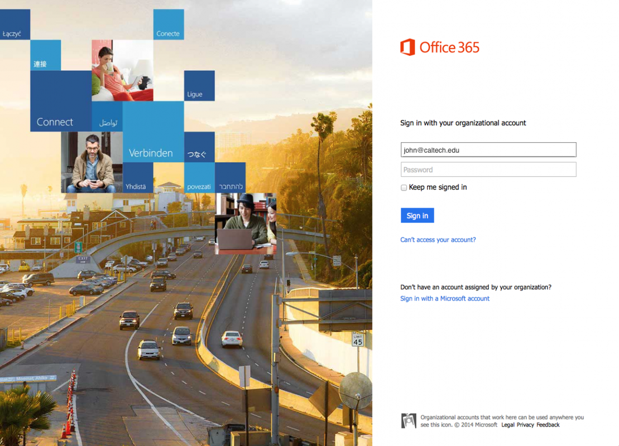
Task: Click the Conecte tile at top
Action: coord(168,25)
